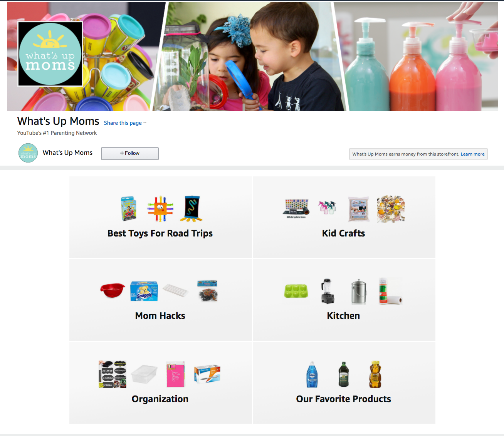
Task: Click the What's Up Moms banner logo
Action: click(x=50, y=54)
